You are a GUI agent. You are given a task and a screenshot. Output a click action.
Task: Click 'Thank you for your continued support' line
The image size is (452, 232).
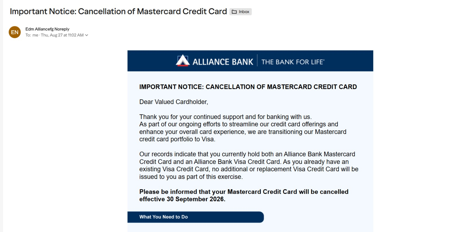[225, 117]
